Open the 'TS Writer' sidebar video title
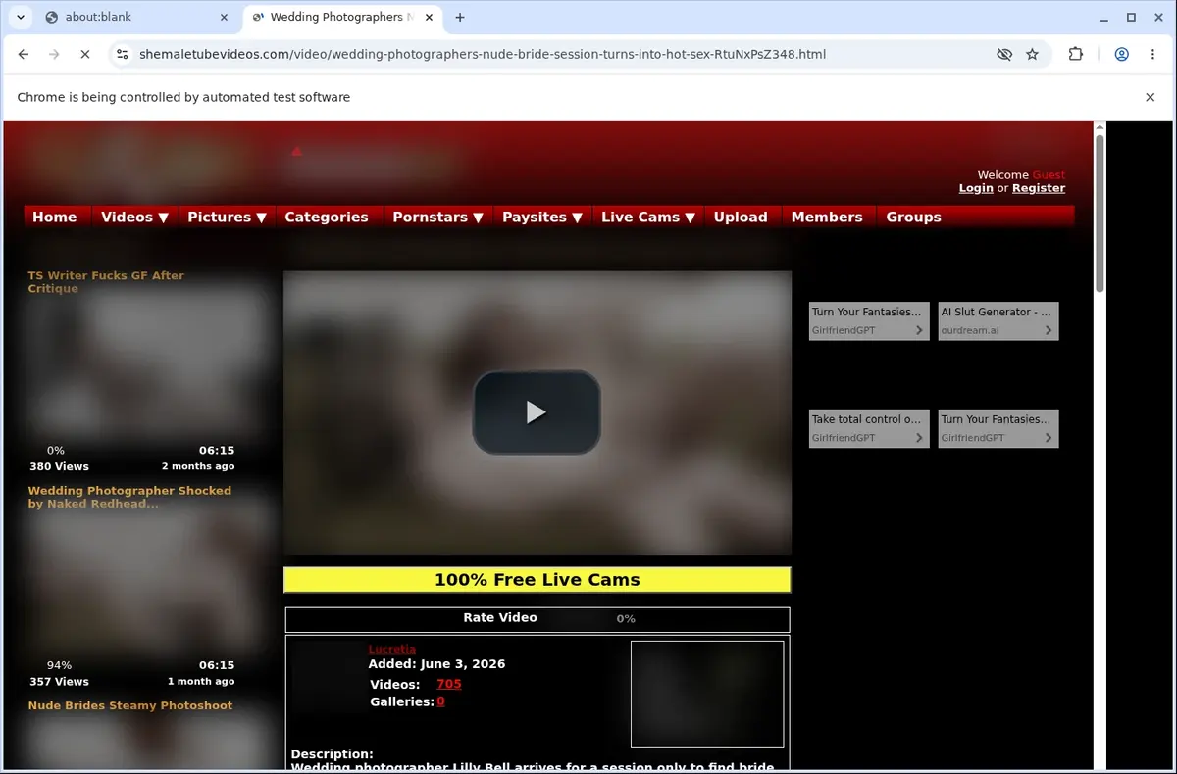 point(106,282)
